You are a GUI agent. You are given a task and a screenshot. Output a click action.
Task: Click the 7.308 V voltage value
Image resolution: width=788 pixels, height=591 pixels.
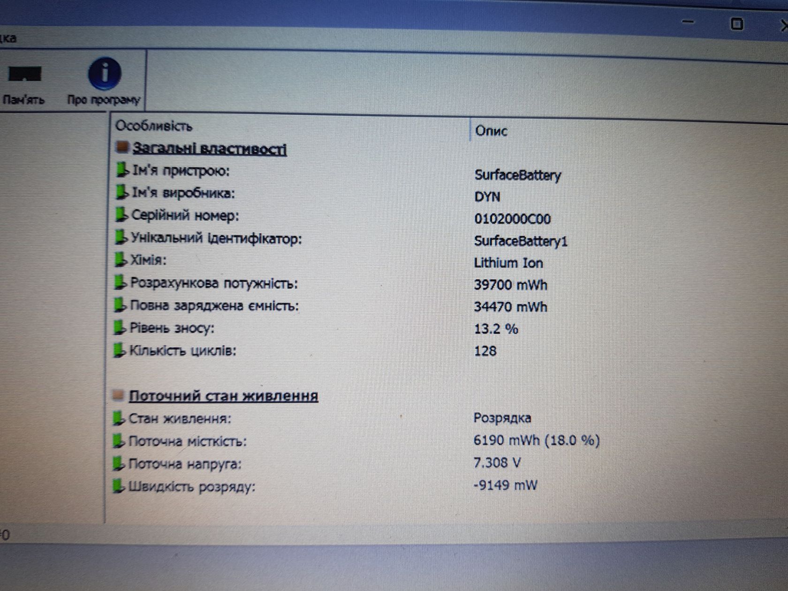497,462
